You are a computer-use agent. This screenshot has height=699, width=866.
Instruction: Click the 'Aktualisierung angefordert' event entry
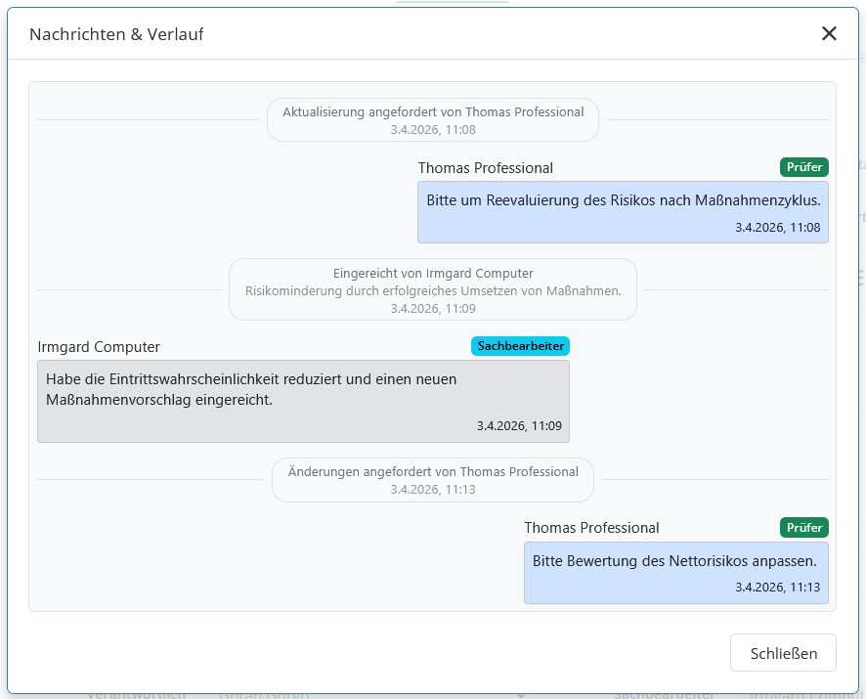pos(433,112)
